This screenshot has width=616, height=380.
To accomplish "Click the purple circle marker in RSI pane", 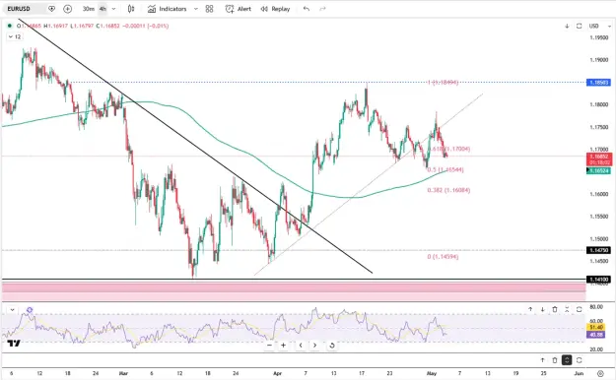I will point(30,310).
